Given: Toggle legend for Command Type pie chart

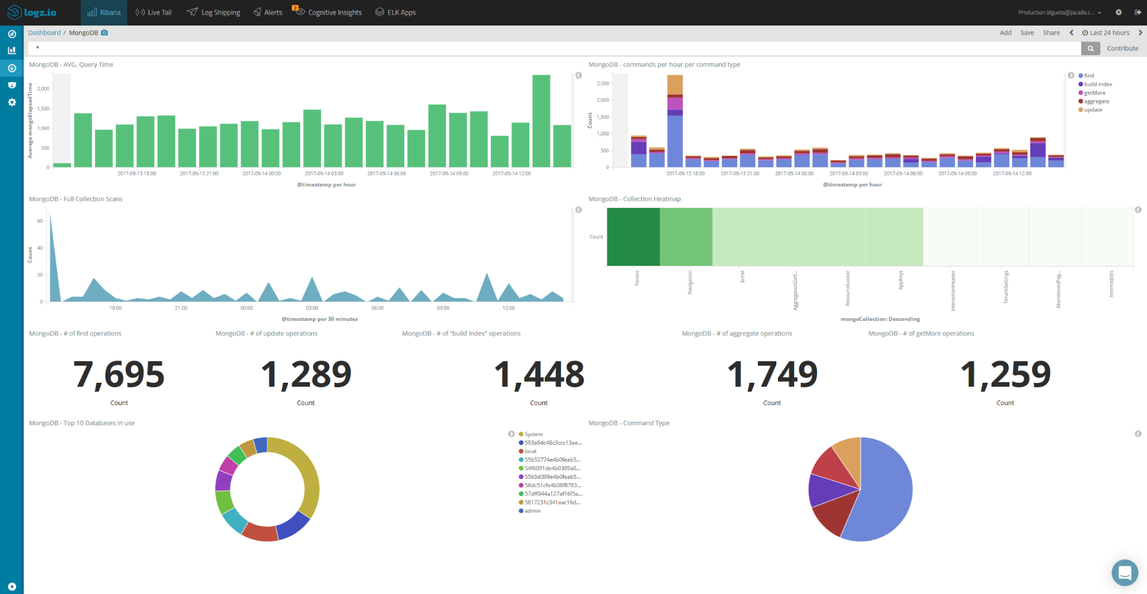Looking at the screenshot, I should click(1138, 434).
